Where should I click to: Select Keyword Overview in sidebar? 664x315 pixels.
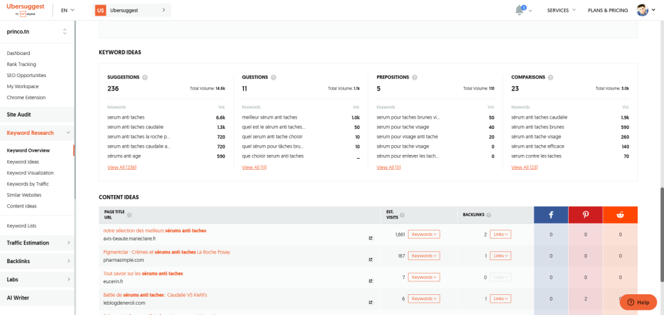pos(28,150)
